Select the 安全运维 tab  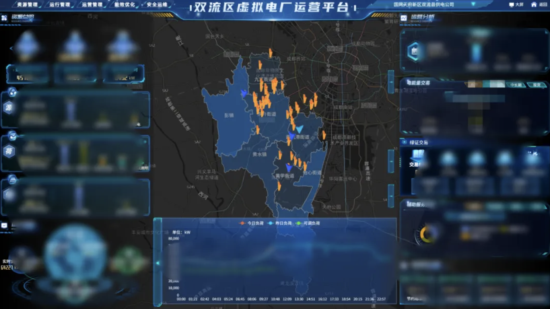[157, 5]
